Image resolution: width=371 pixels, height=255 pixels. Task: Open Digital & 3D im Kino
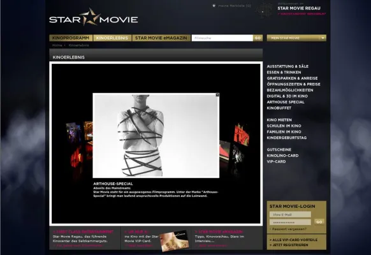click(x=287, y=96)
